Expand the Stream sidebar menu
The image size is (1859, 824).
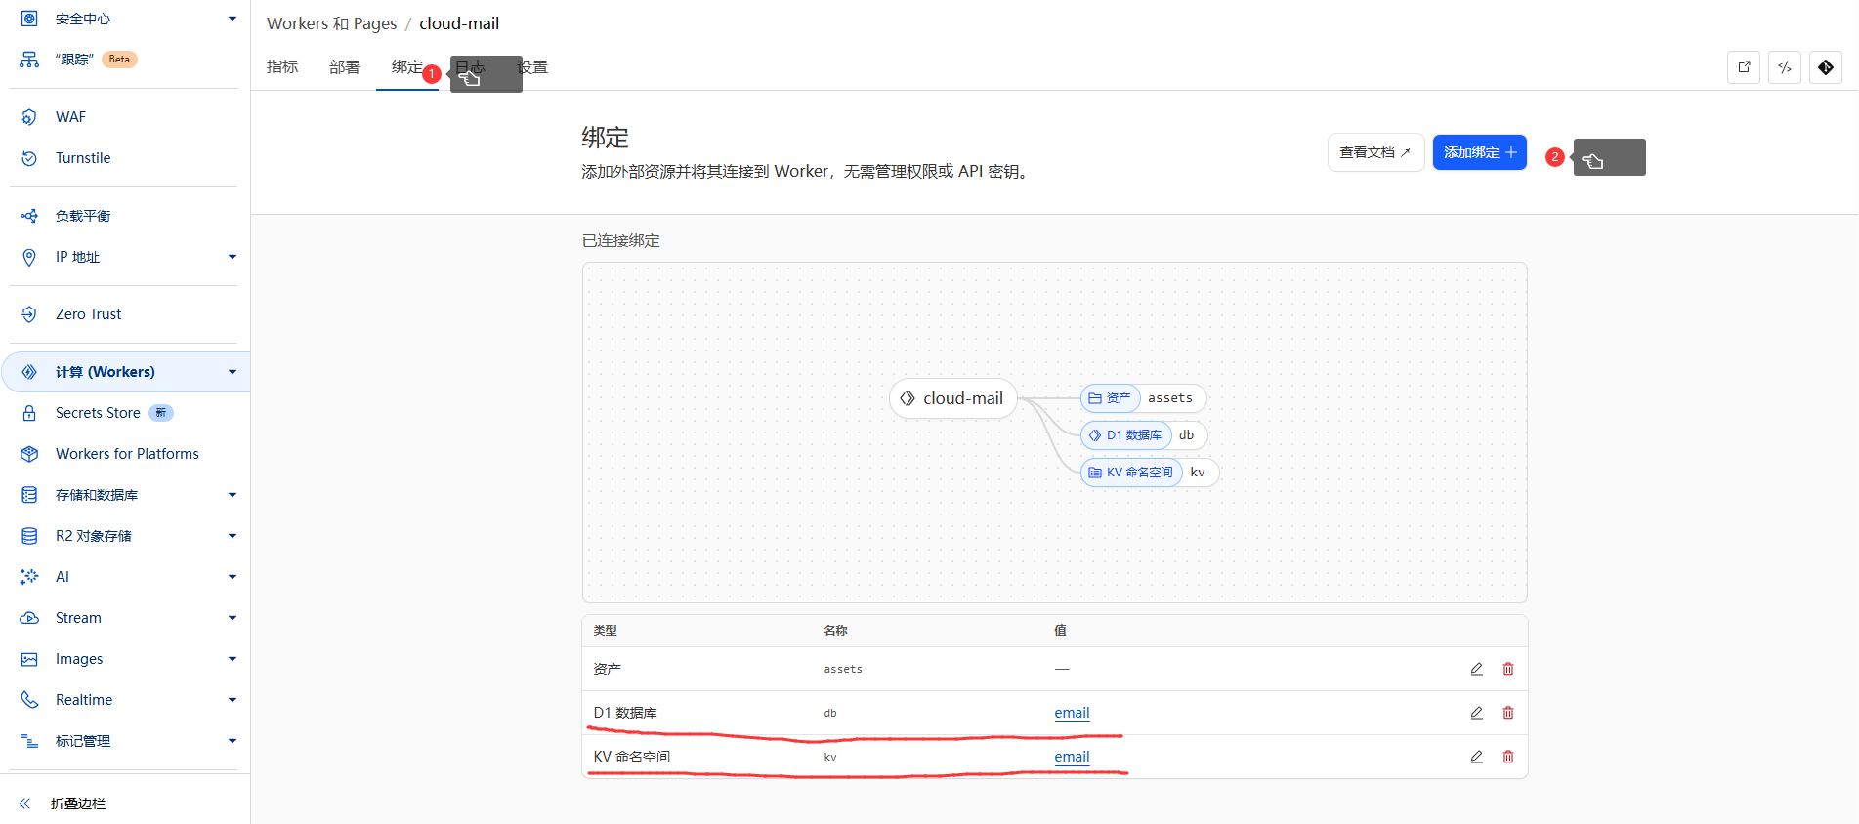[232, 618]
